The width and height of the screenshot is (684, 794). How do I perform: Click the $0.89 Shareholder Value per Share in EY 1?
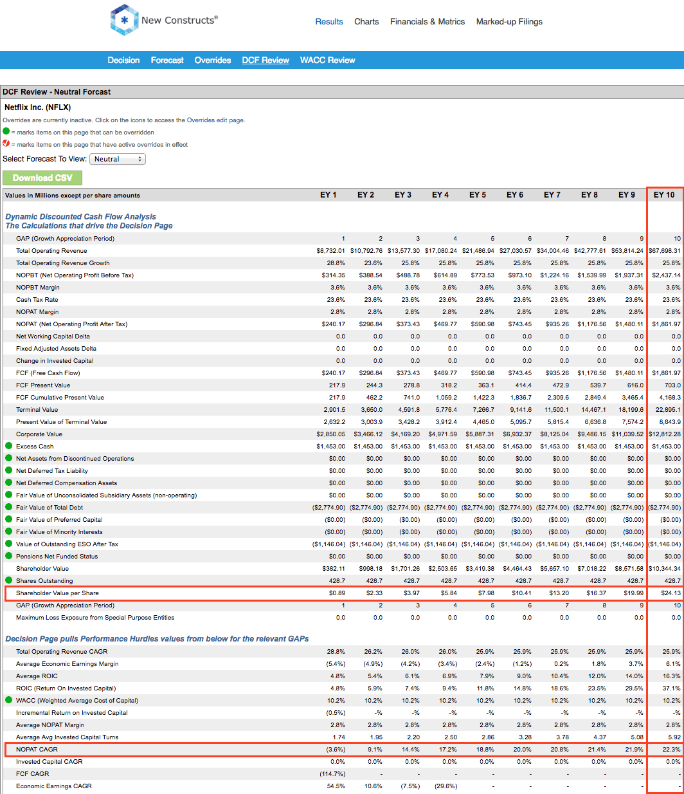(x=337, y=593)
